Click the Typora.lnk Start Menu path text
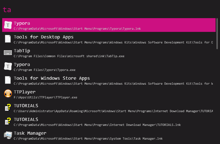220x144 pixels. click(77, 29)
